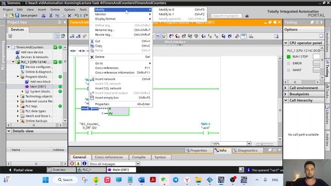331x186 pixels.
Task: Open the Online menu
Action: click(x=55, y=9)
